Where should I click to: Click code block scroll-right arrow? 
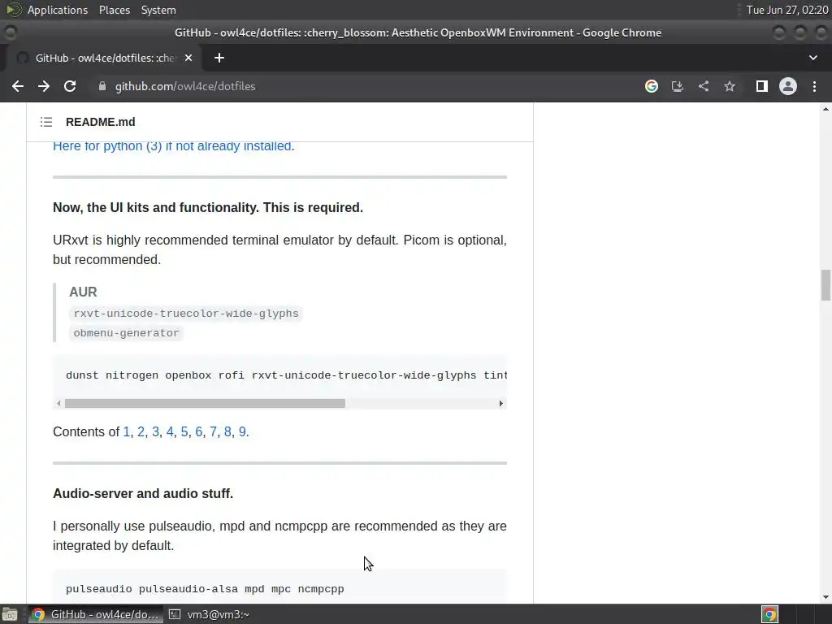click(500, 403)
